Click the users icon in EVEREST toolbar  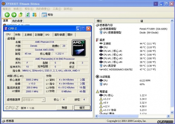coord(34,15)
